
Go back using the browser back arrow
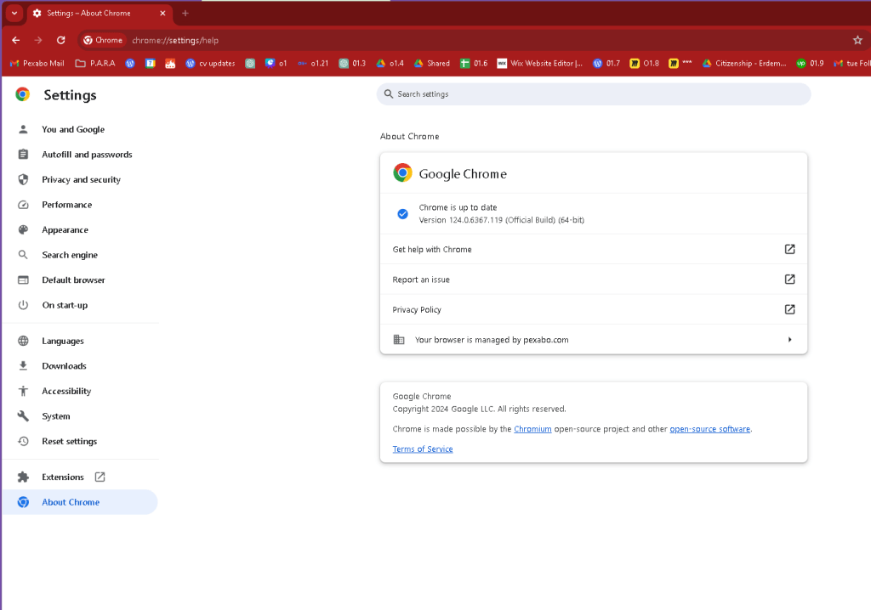pos(16,40)
